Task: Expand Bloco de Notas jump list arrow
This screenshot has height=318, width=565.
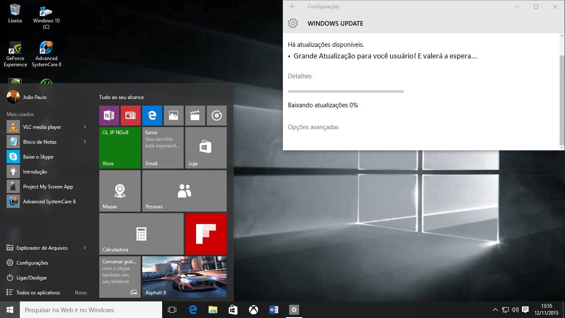Action: coord(85,142)
